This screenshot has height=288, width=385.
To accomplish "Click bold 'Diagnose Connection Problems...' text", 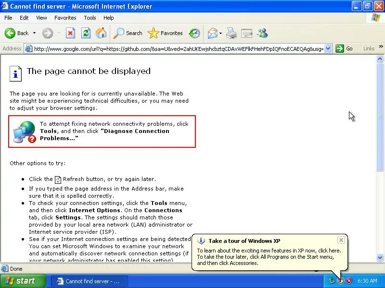I will (104, 135).
